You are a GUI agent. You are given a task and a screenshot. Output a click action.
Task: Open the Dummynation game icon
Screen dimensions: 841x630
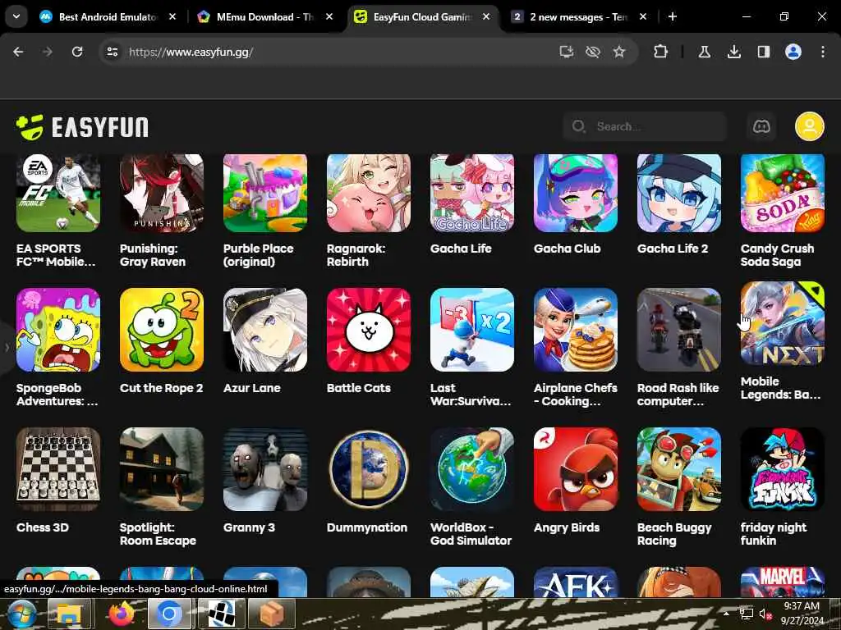[x=369, y=469]
